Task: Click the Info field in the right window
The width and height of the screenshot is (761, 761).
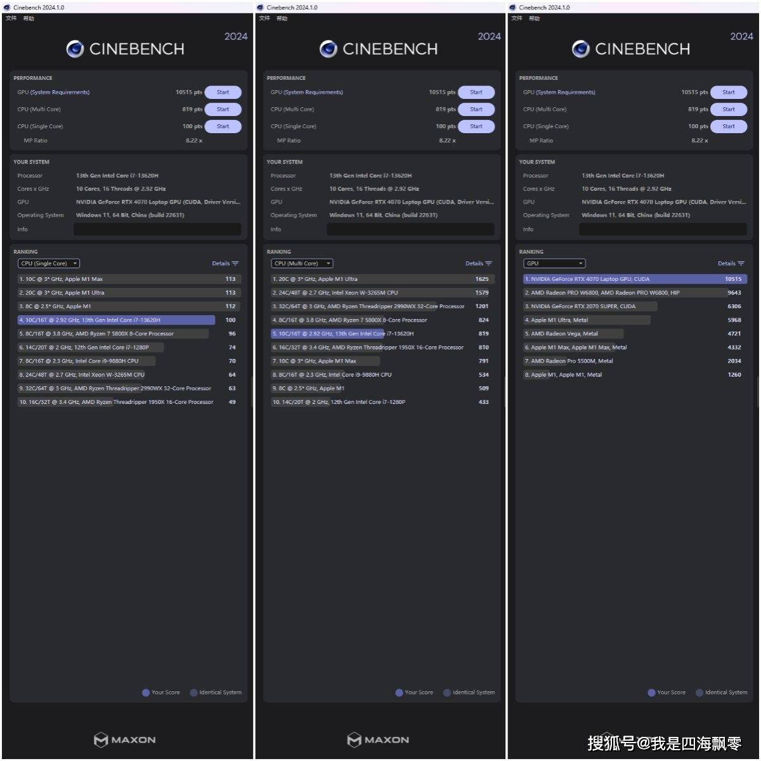Action: (663, 230)
